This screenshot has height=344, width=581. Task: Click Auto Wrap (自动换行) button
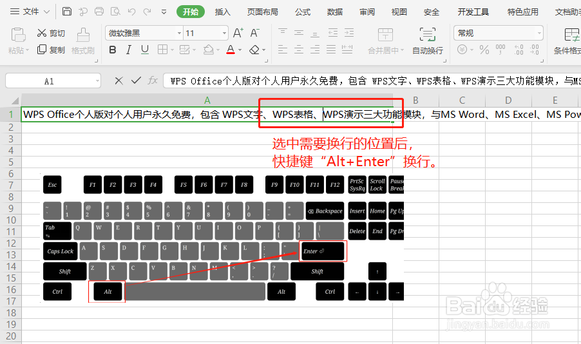click(428, 41)
